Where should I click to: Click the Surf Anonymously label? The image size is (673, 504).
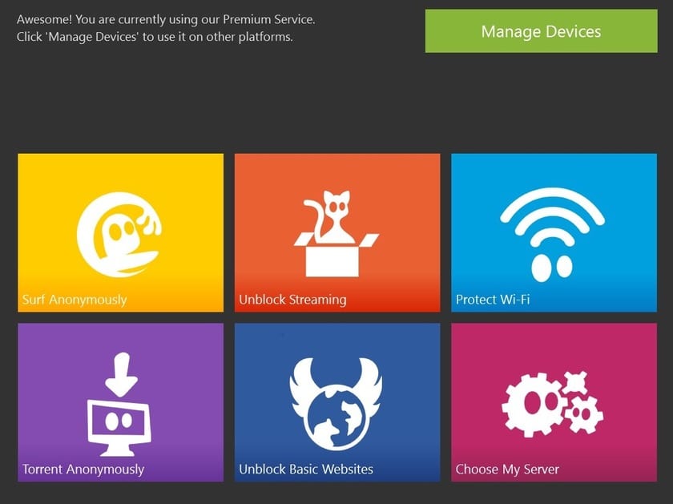(x=75, y=300)
